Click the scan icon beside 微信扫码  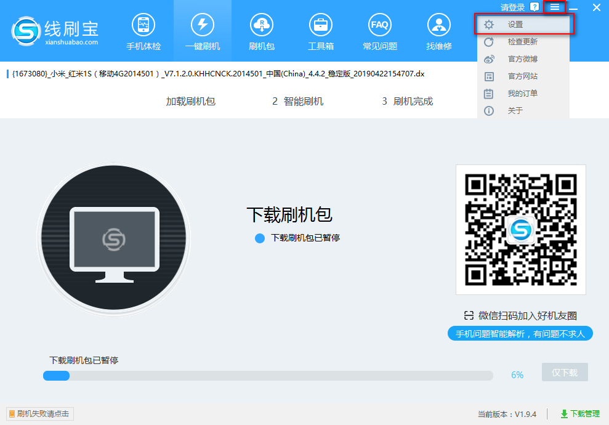pos(469,315)
